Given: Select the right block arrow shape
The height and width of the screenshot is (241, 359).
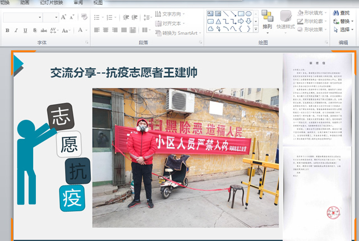Looking at the screenshot, I should pyautogui.click(x=241, y=21).
